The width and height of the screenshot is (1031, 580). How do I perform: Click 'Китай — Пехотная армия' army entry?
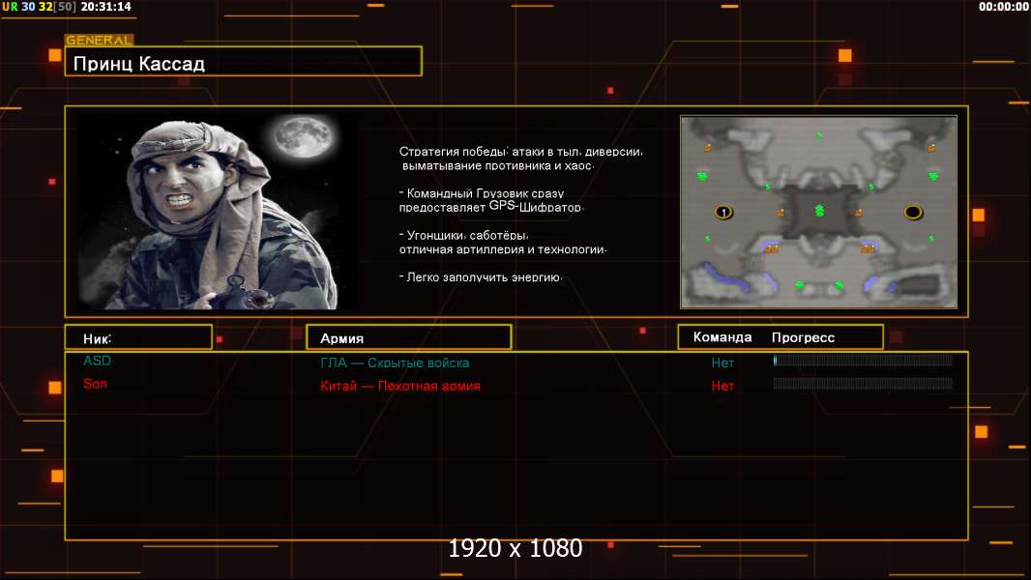coord(400,386)
